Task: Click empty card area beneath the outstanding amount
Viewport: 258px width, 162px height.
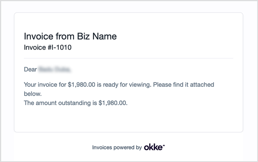Action: 128,119
